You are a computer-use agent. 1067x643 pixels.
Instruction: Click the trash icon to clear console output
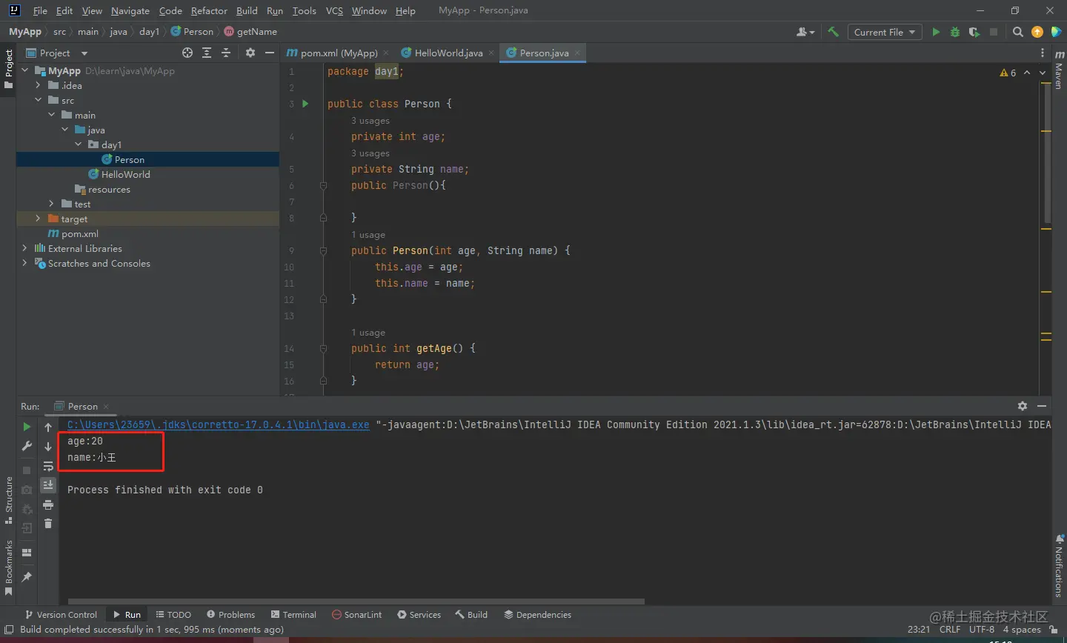48,524
